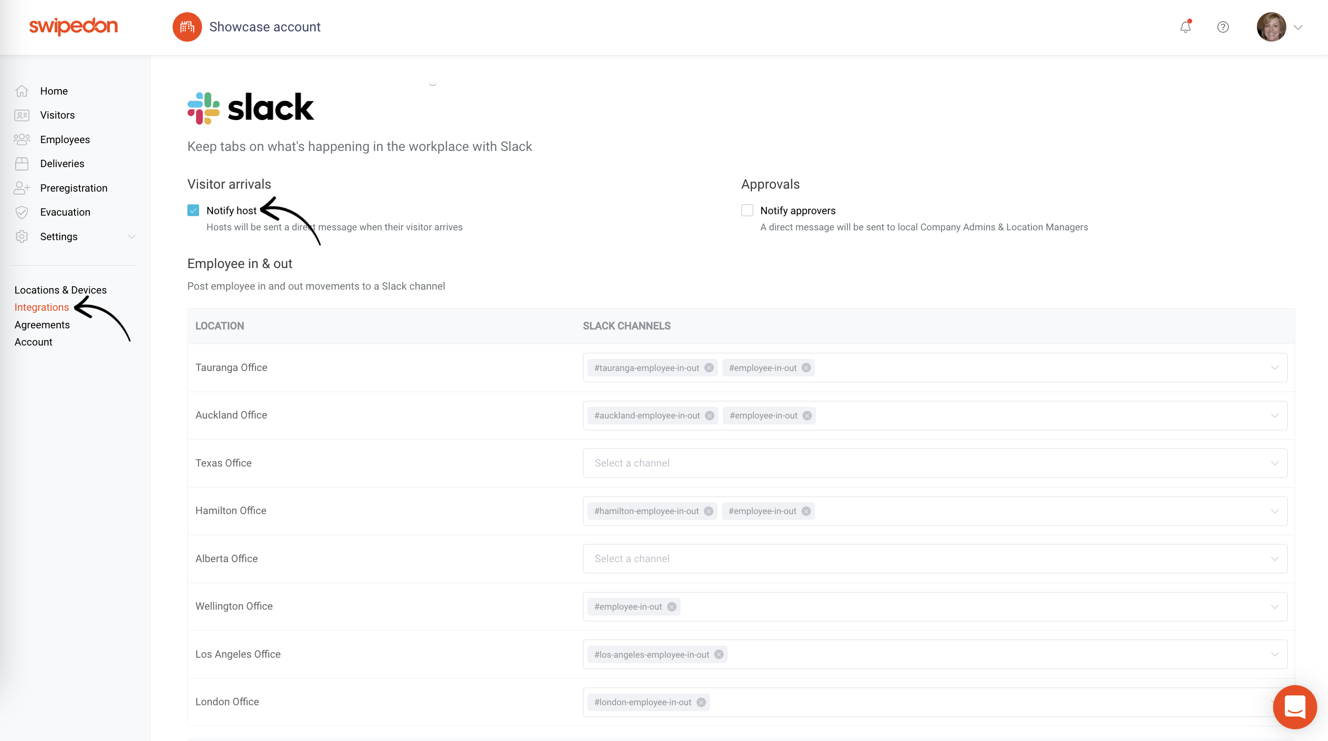Click Select a channel for Texas Office
The image size is (1328, 741).
[x=935, y=463]
